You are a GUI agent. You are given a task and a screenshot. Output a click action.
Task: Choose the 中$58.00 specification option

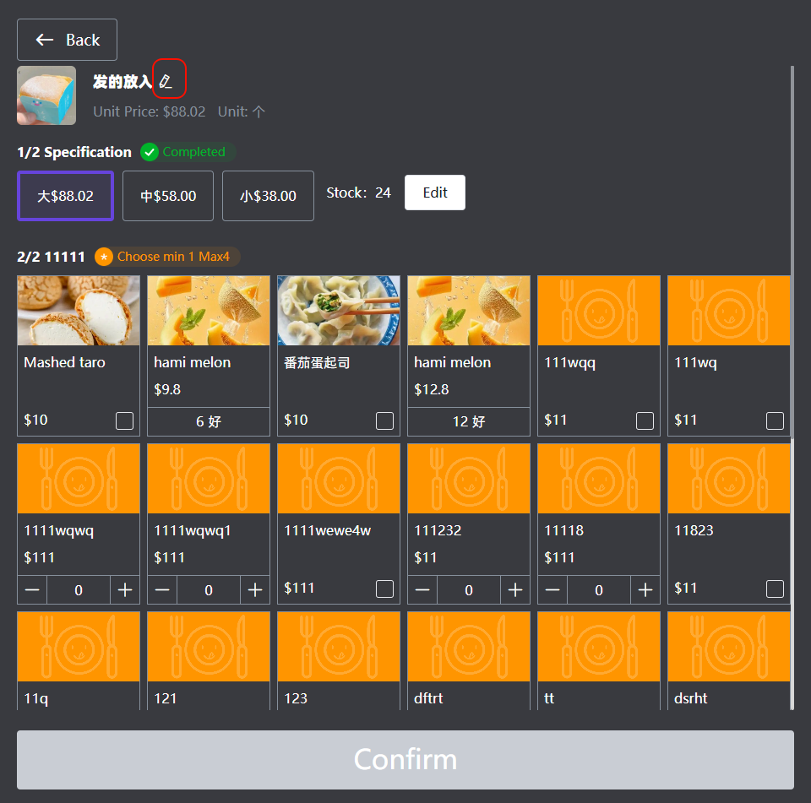pyautogui.click(x=168, y=196)
